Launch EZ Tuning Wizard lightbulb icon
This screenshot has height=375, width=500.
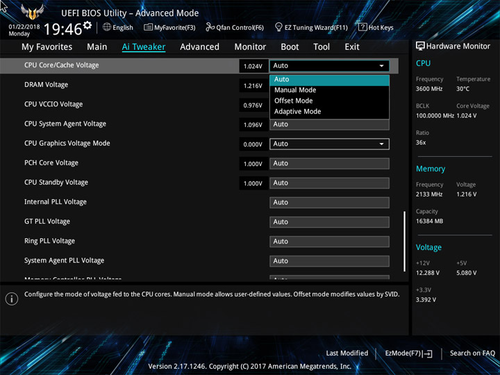point(278,27)
